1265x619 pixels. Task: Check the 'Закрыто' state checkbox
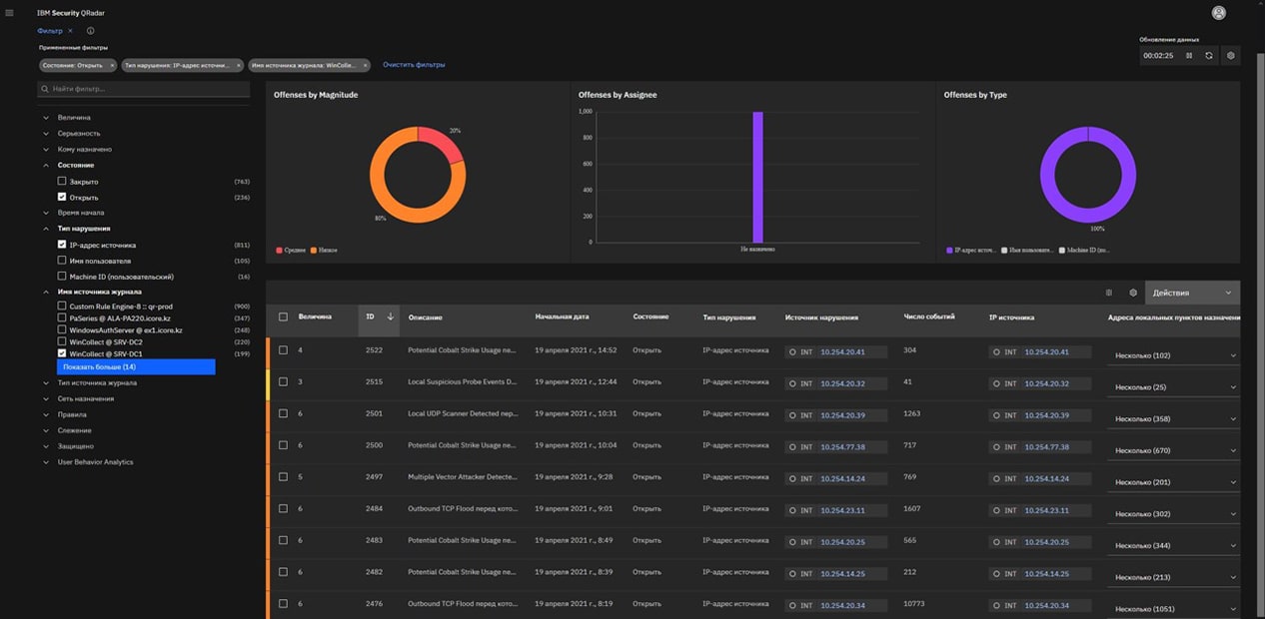click(62, 182)
